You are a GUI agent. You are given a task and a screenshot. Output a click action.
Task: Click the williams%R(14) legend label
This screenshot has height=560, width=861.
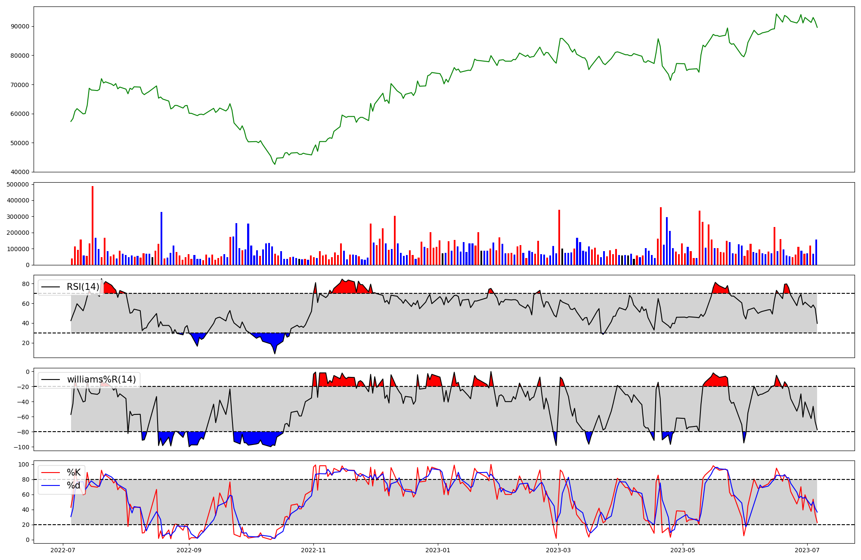point(101,380)
